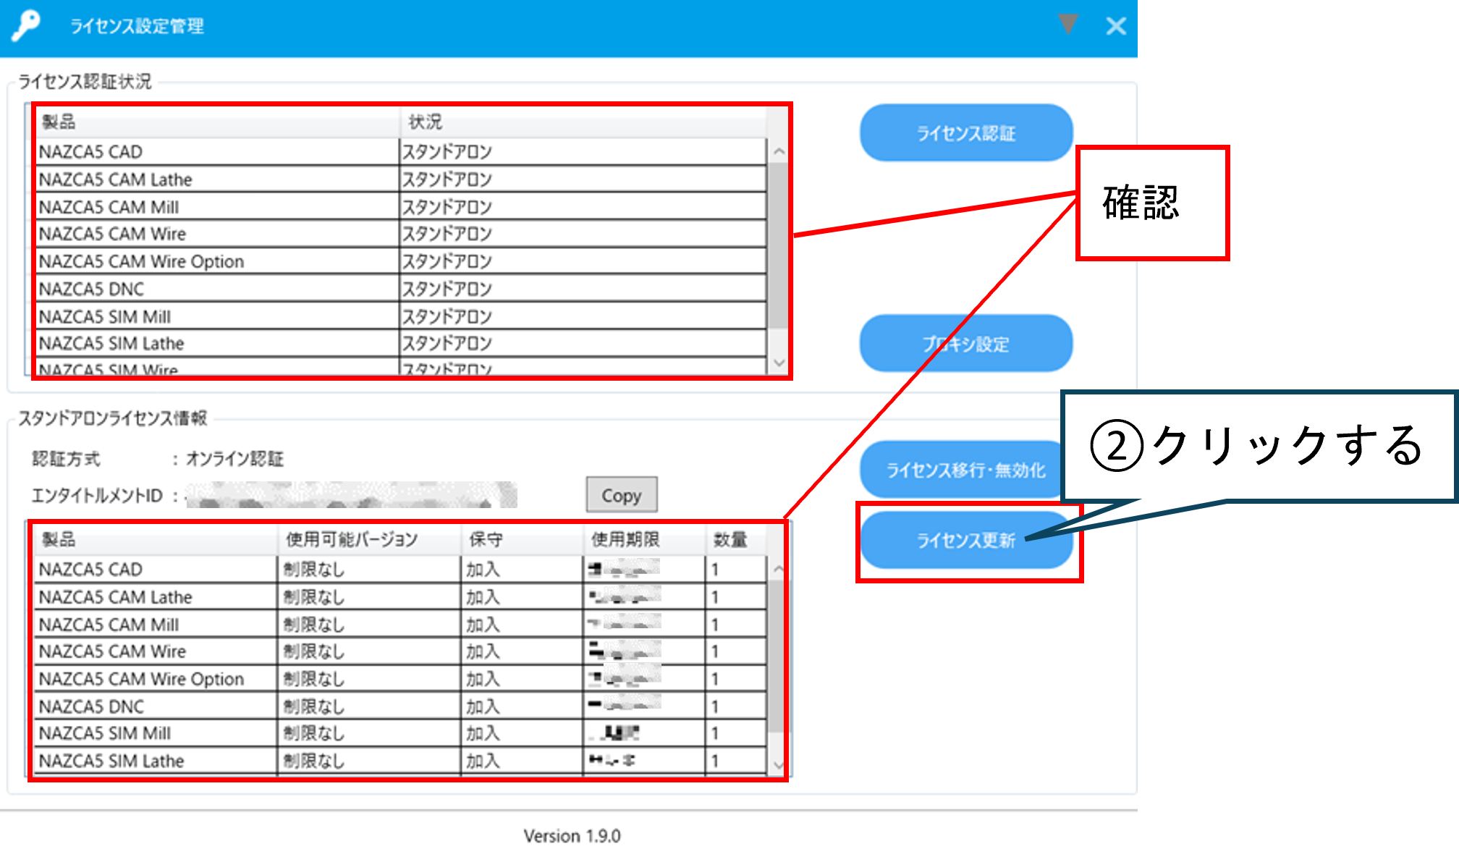The height and width of the screenshot is (849, 1459).
Task: Select NAZCA5 CAM Wire Option in lower table
Action: [141, 679]
